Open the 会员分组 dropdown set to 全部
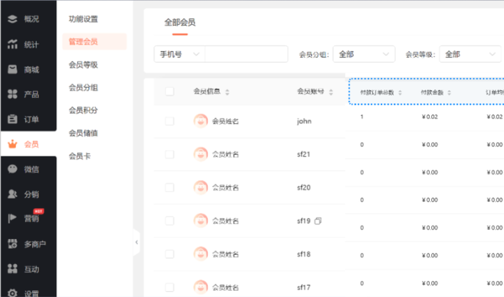This screenshot has width=504, height=297. pos(363,55)
